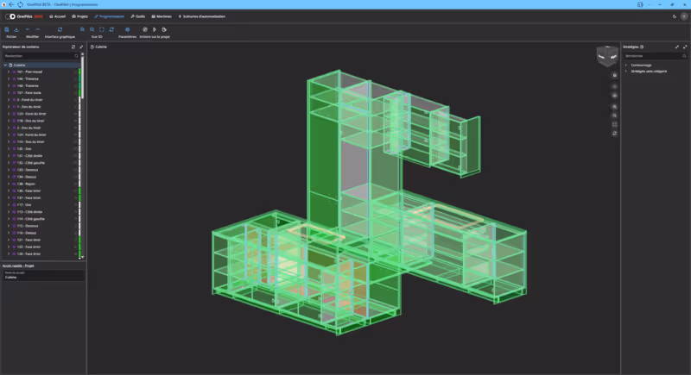Click the redo arrow in Modifier group

click(x=37, y=29)
